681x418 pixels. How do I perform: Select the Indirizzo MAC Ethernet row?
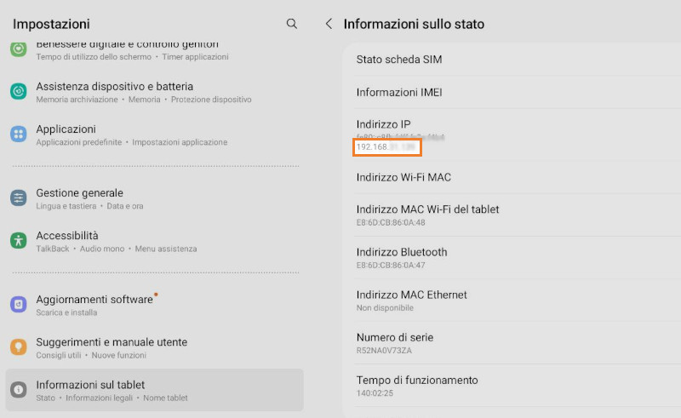517,301
